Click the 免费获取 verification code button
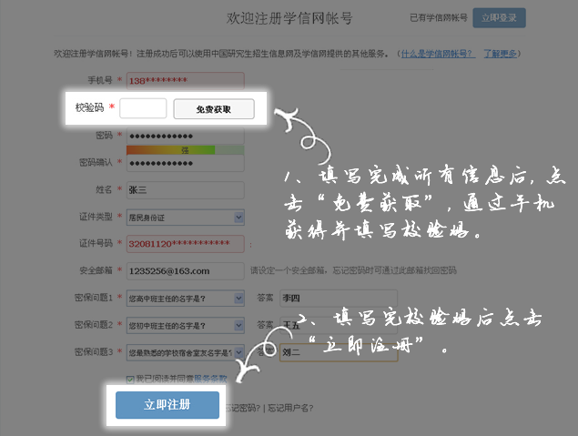Viewport: 578px width, 436px height. (214, 109)
